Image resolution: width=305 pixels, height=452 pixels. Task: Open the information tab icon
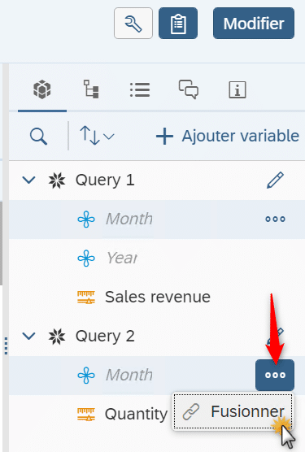click(x=237, y=90)
